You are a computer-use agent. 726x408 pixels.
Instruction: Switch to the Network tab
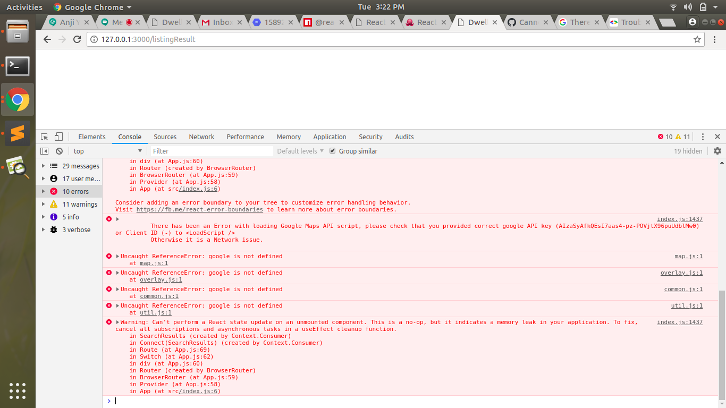click(201, 137)
